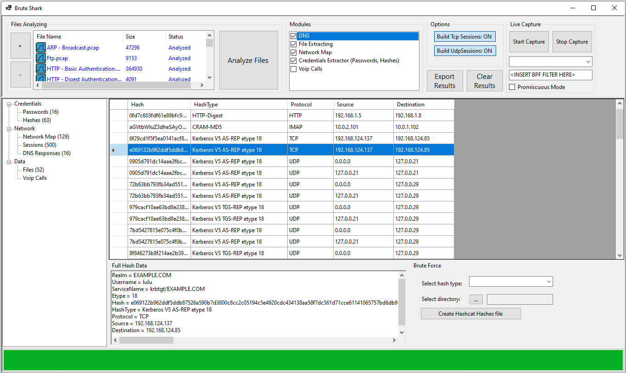Image resolution: width=626 pixels, height=373 pixels.
Task: Sort by the HashType column header
Action: pyautogui.click(x=239, y=105)
